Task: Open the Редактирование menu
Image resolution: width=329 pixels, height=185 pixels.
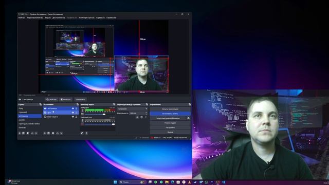Action: tap(35, 18)
